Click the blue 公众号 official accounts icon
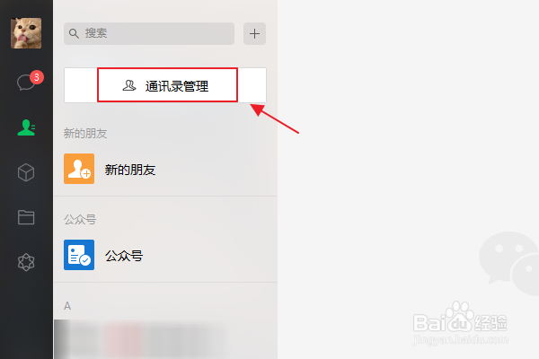The height and width of the screenshot is (359, 539). 79,255
